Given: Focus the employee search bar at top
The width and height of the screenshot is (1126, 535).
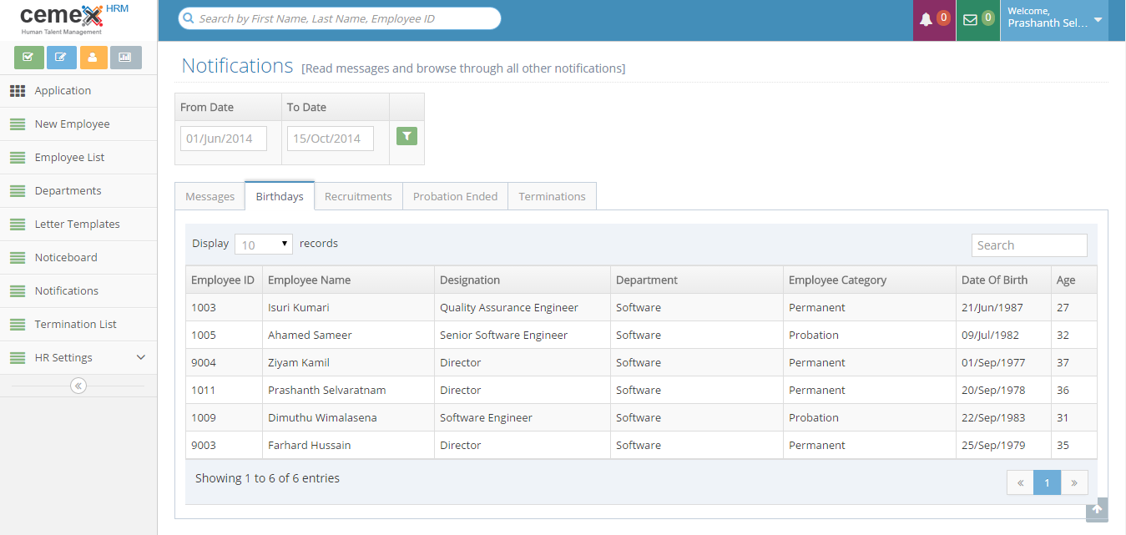Looking at the screenshot, I should [x=340, y=18].
